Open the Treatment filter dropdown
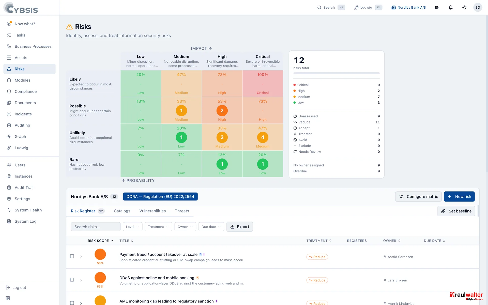This screenshot has width=488, height=305. coord(158,227)
